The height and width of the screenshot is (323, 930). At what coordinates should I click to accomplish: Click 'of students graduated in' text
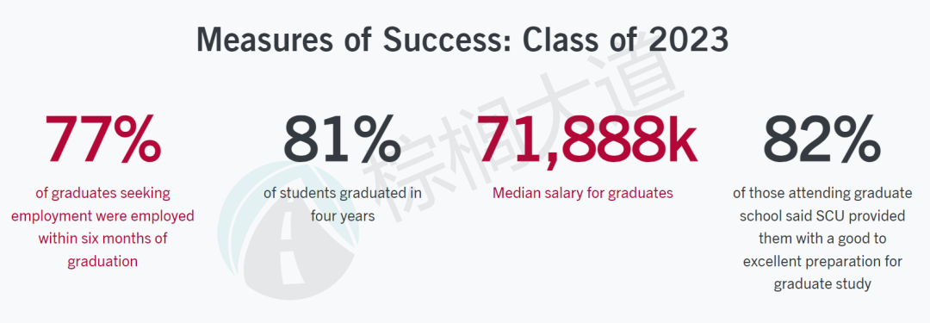tap(342, 194)
